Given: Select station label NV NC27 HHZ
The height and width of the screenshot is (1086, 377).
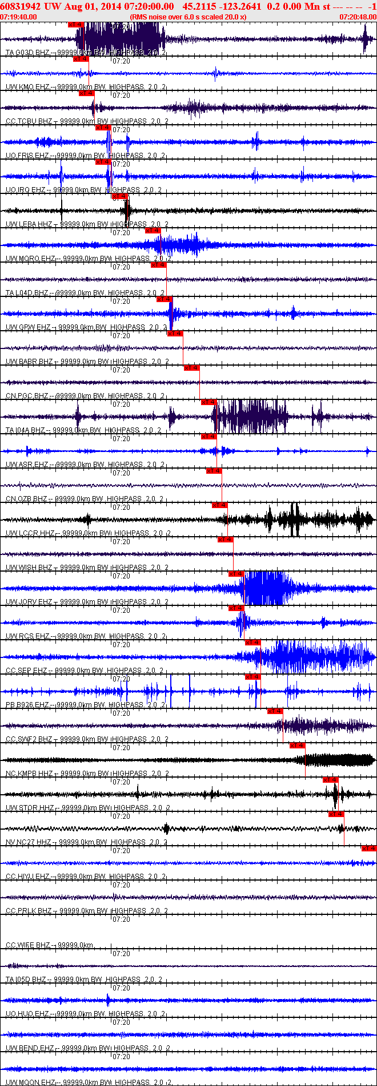Looking at the screenshot, I should 29,842.
